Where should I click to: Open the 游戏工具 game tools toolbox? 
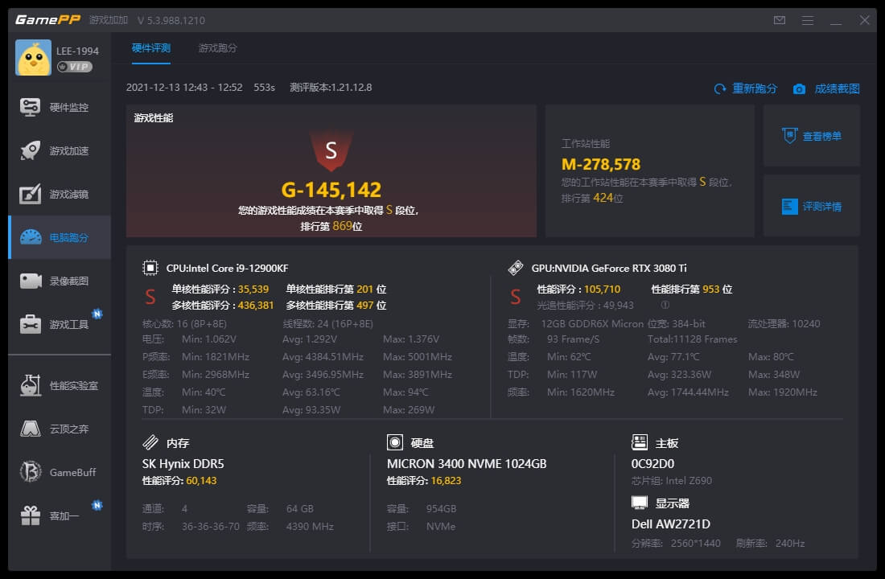60,325
